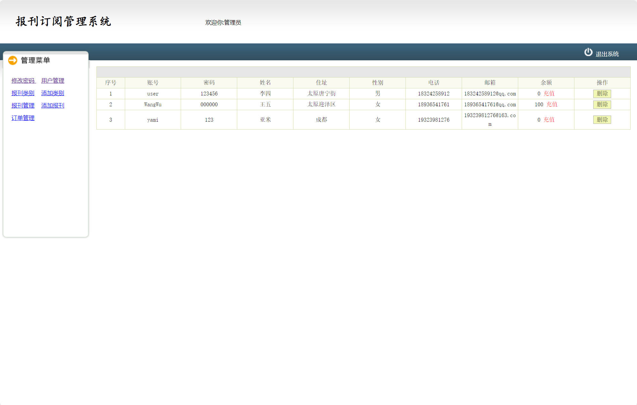Click 充值 for account WangWu

pos(552,104)
